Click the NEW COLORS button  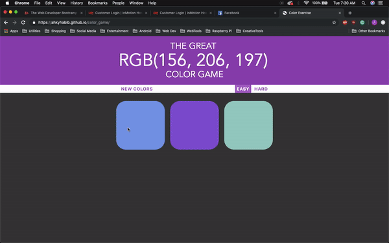[x=137, y=89]
